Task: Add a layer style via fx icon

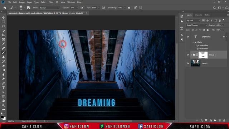Action: click(x=201, y=120)
